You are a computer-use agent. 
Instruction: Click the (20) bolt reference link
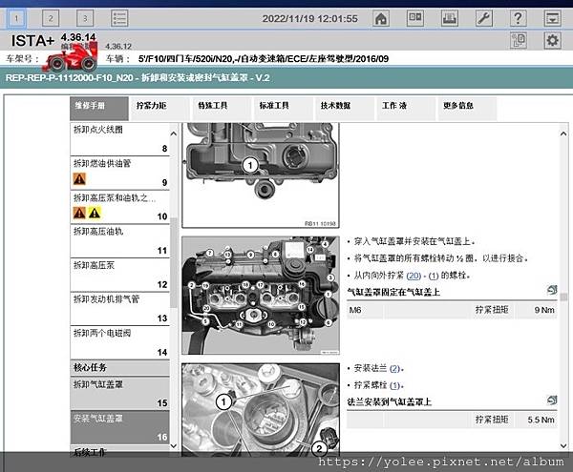click(414, 276)
